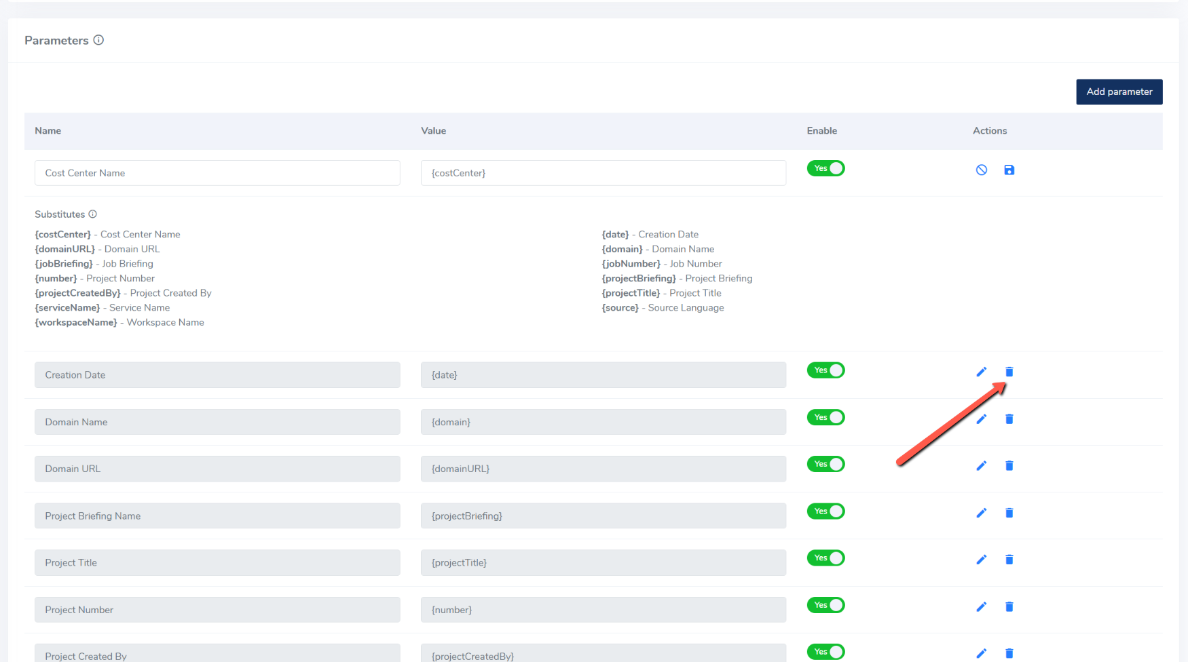The height and width of the screenshot is (662, 1188).
Task: Delete the Project Title parameter
Action: click(1009, 560)
